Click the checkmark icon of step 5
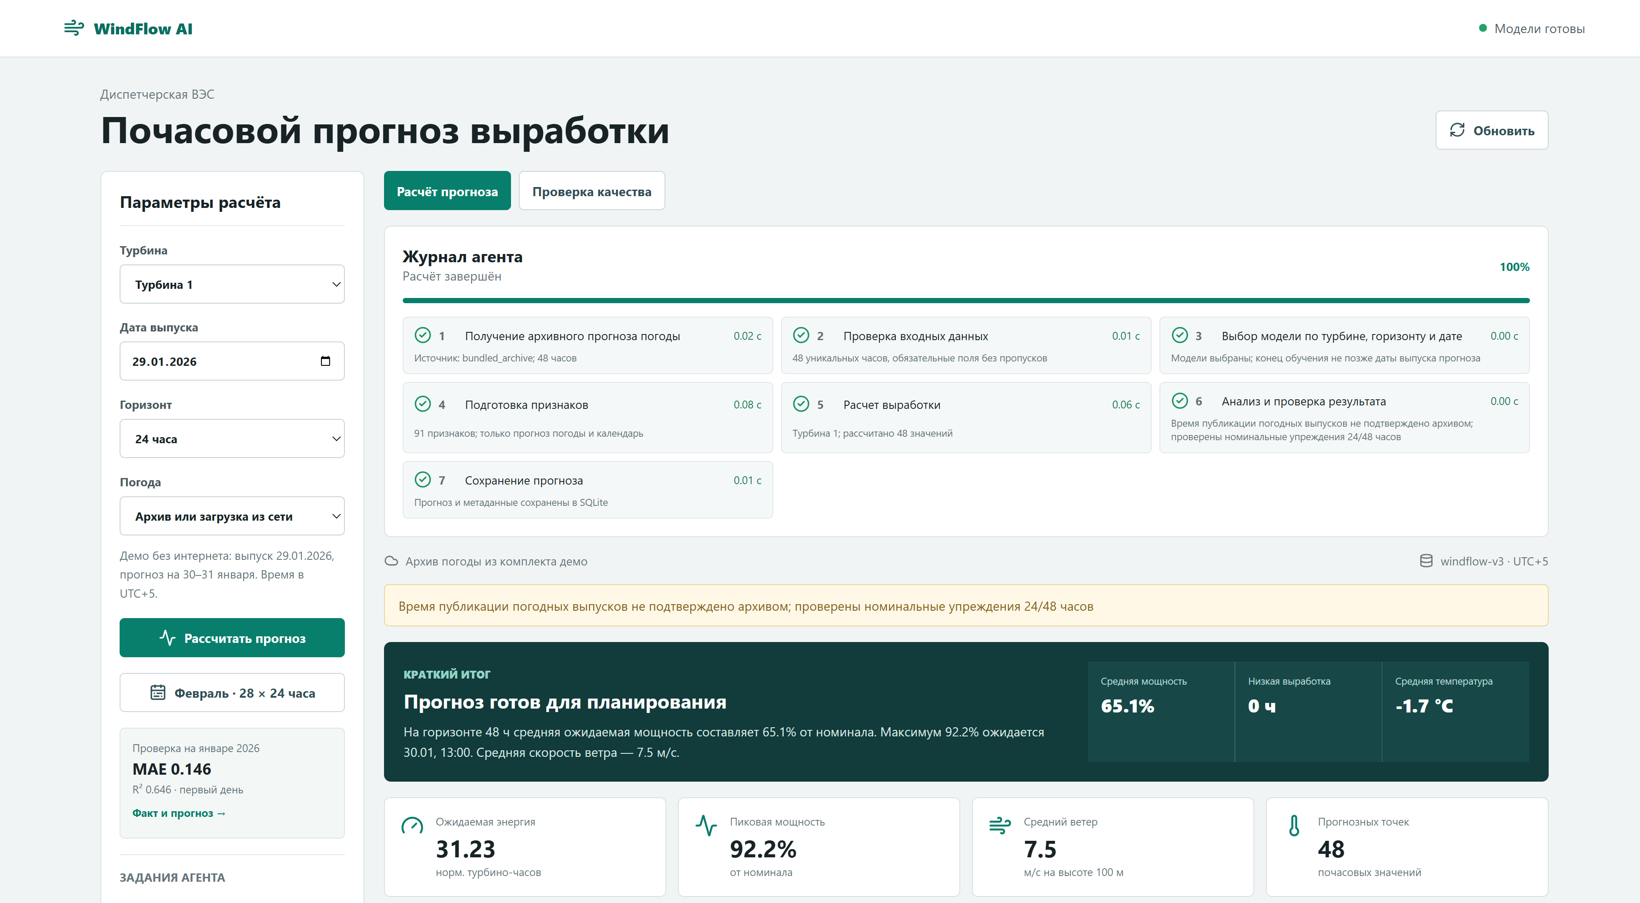 [801, 404]
